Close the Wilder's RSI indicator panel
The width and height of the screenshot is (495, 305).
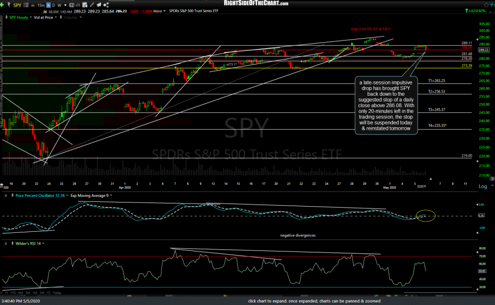pyautogui.click(x=6, y=244)
